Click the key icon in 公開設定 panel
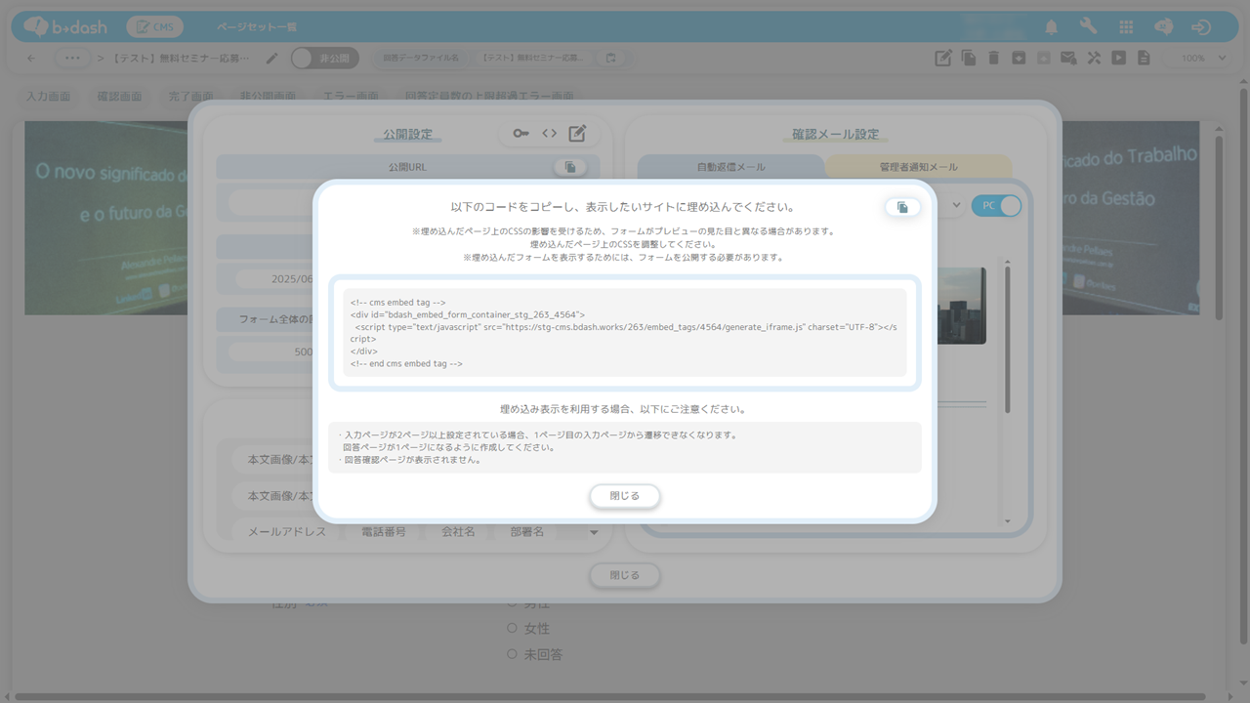Image resolution: width=1250 pixels, height=703 pixels. click(x=521, y=133)
